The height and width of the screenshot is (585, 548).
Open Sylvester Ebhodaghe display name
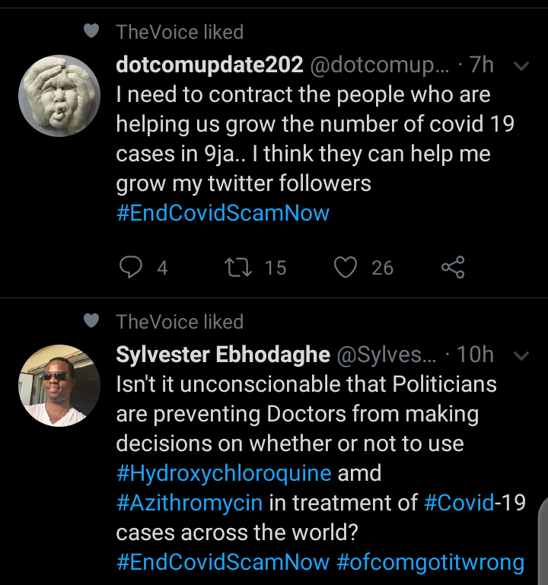[223, 354]
